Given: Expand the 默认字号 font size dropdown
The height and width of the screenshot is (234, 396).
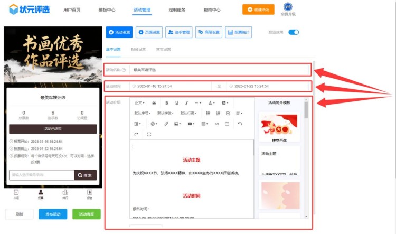Looking at the screenshot, I should click(x=143, y=113).
